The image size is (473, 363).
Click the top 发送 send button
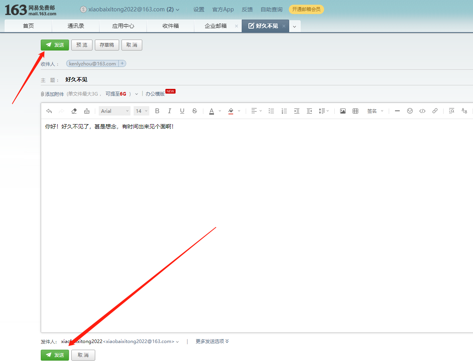pyautogui.click(x=55, y=45)
